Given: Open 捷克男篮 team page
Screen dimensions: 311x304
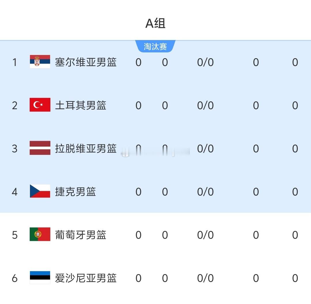Looking at the screenshot, I should pyautogui.click(x=75, y=192).
